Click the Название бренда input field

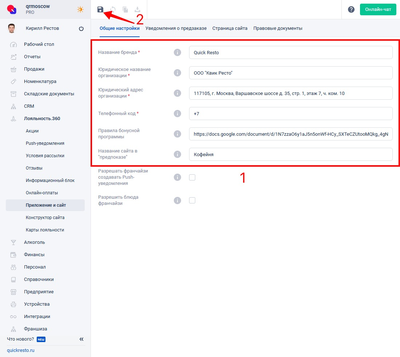coord(291,52)
